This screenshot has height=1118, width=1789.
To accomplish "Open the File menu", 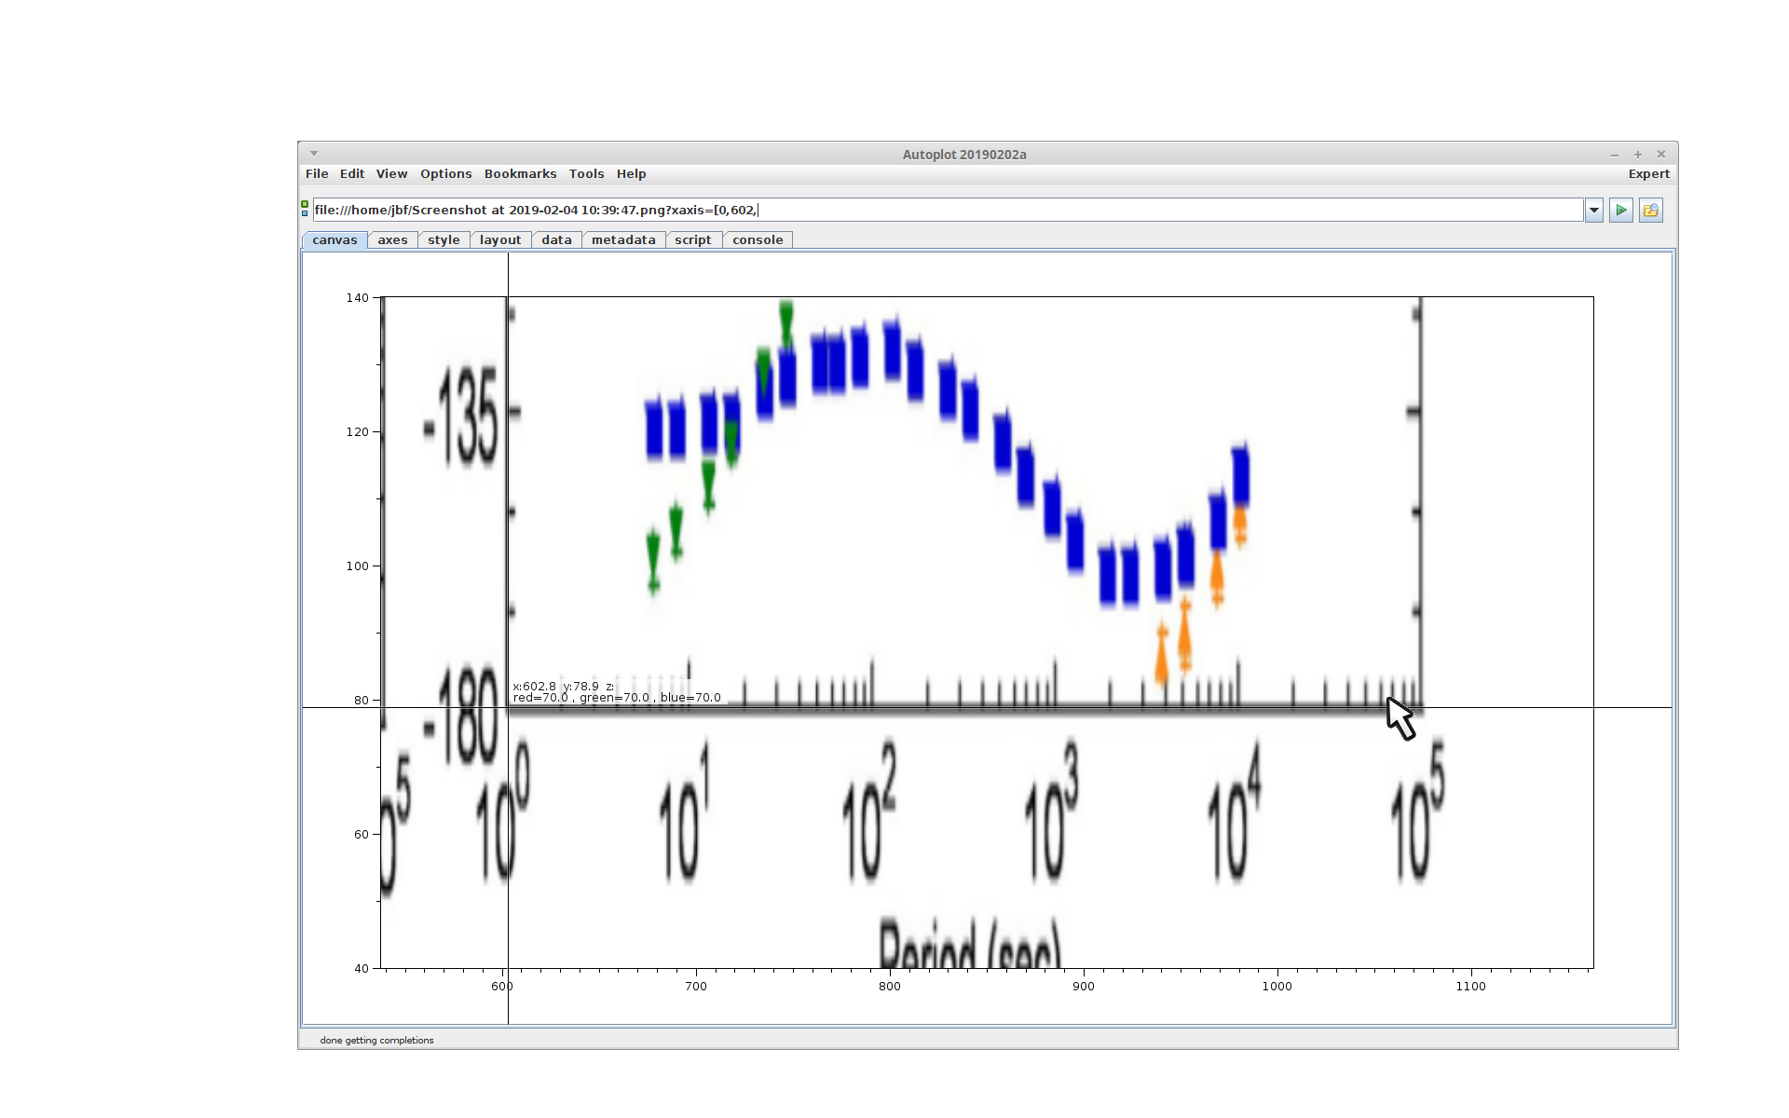I will (317, 174).
